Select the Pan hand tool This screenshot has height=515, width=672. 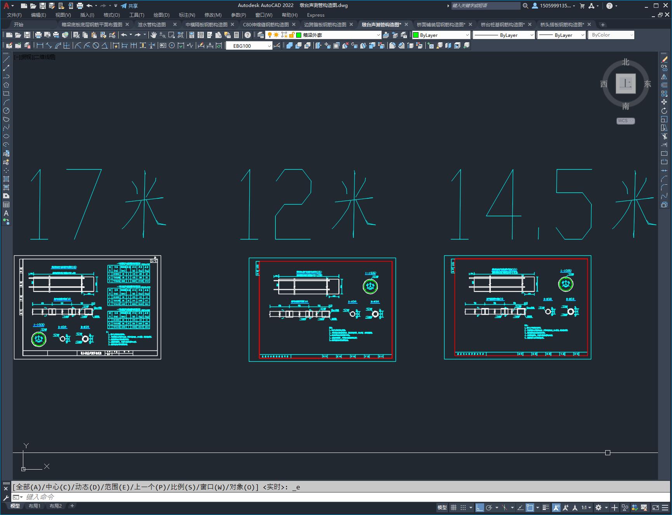point(154,35)
